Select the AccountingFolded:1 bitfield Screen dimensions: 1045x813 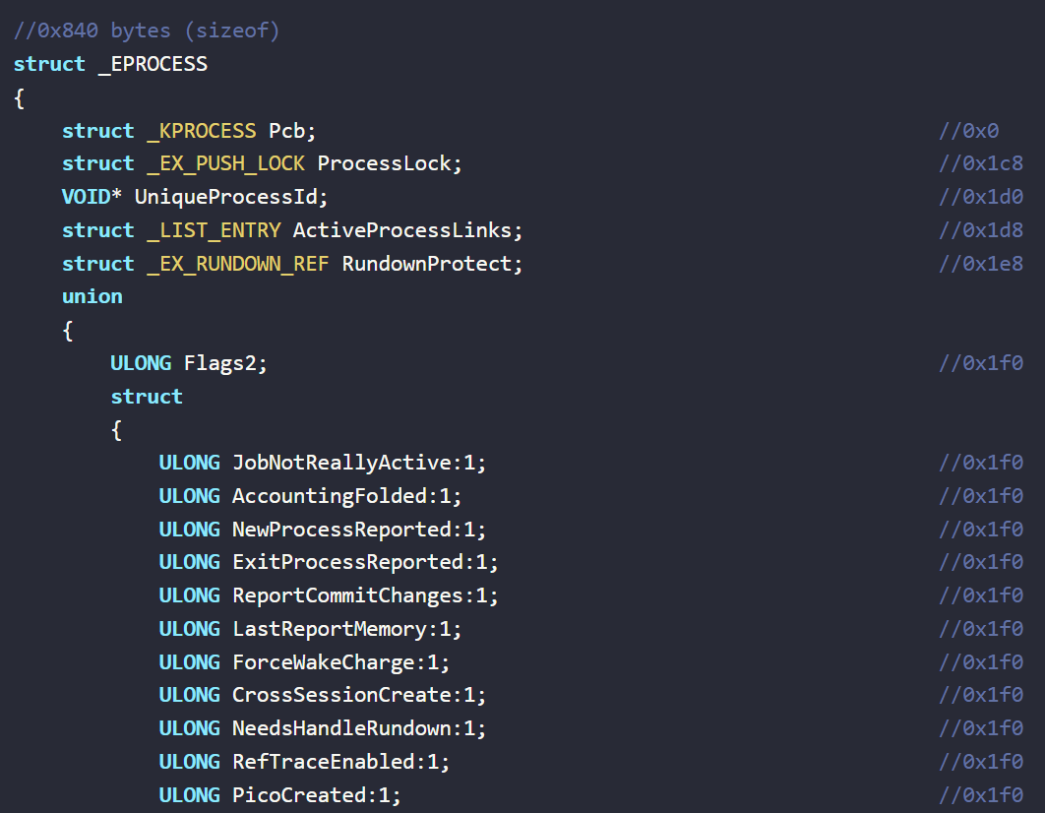coord(341,496)
